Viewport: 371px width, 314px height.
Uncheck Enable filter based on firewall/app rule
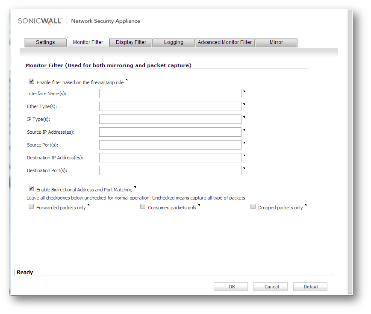tap(32, 82)
